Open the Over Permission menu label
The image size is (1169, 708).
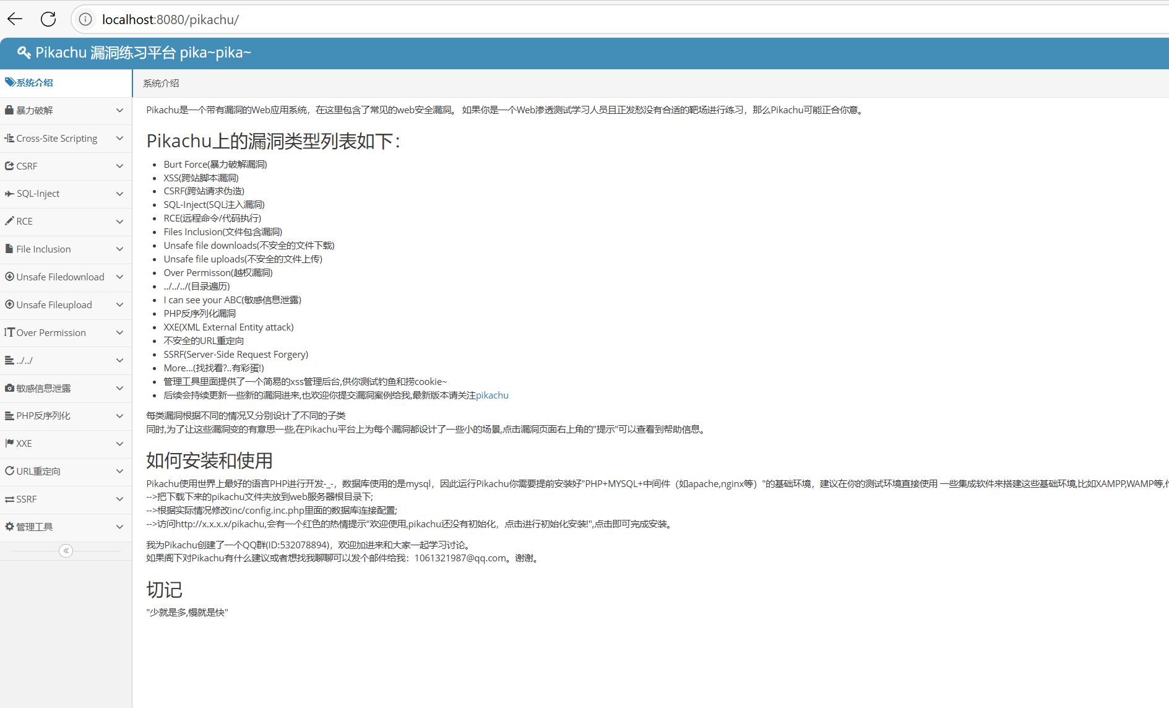tap(51, 332)
